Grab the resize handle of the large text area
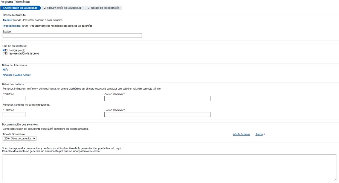 335,180
